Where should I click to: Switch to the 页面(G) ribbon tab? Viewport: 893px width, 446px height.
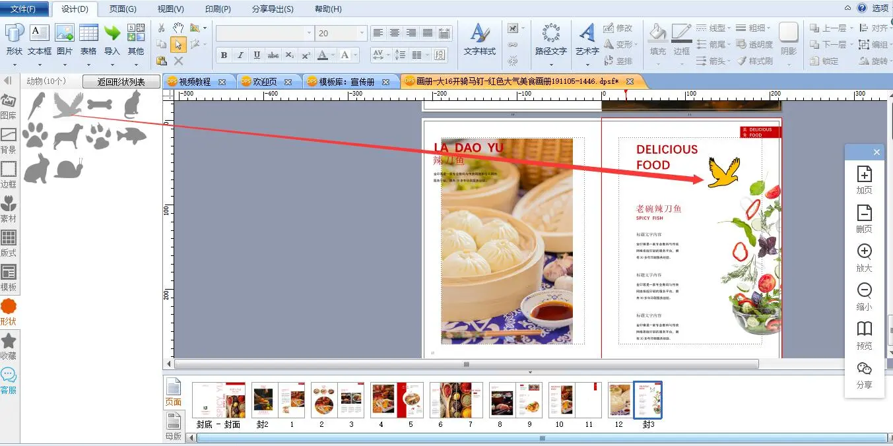pyautogui.click(x=123, y=9)
